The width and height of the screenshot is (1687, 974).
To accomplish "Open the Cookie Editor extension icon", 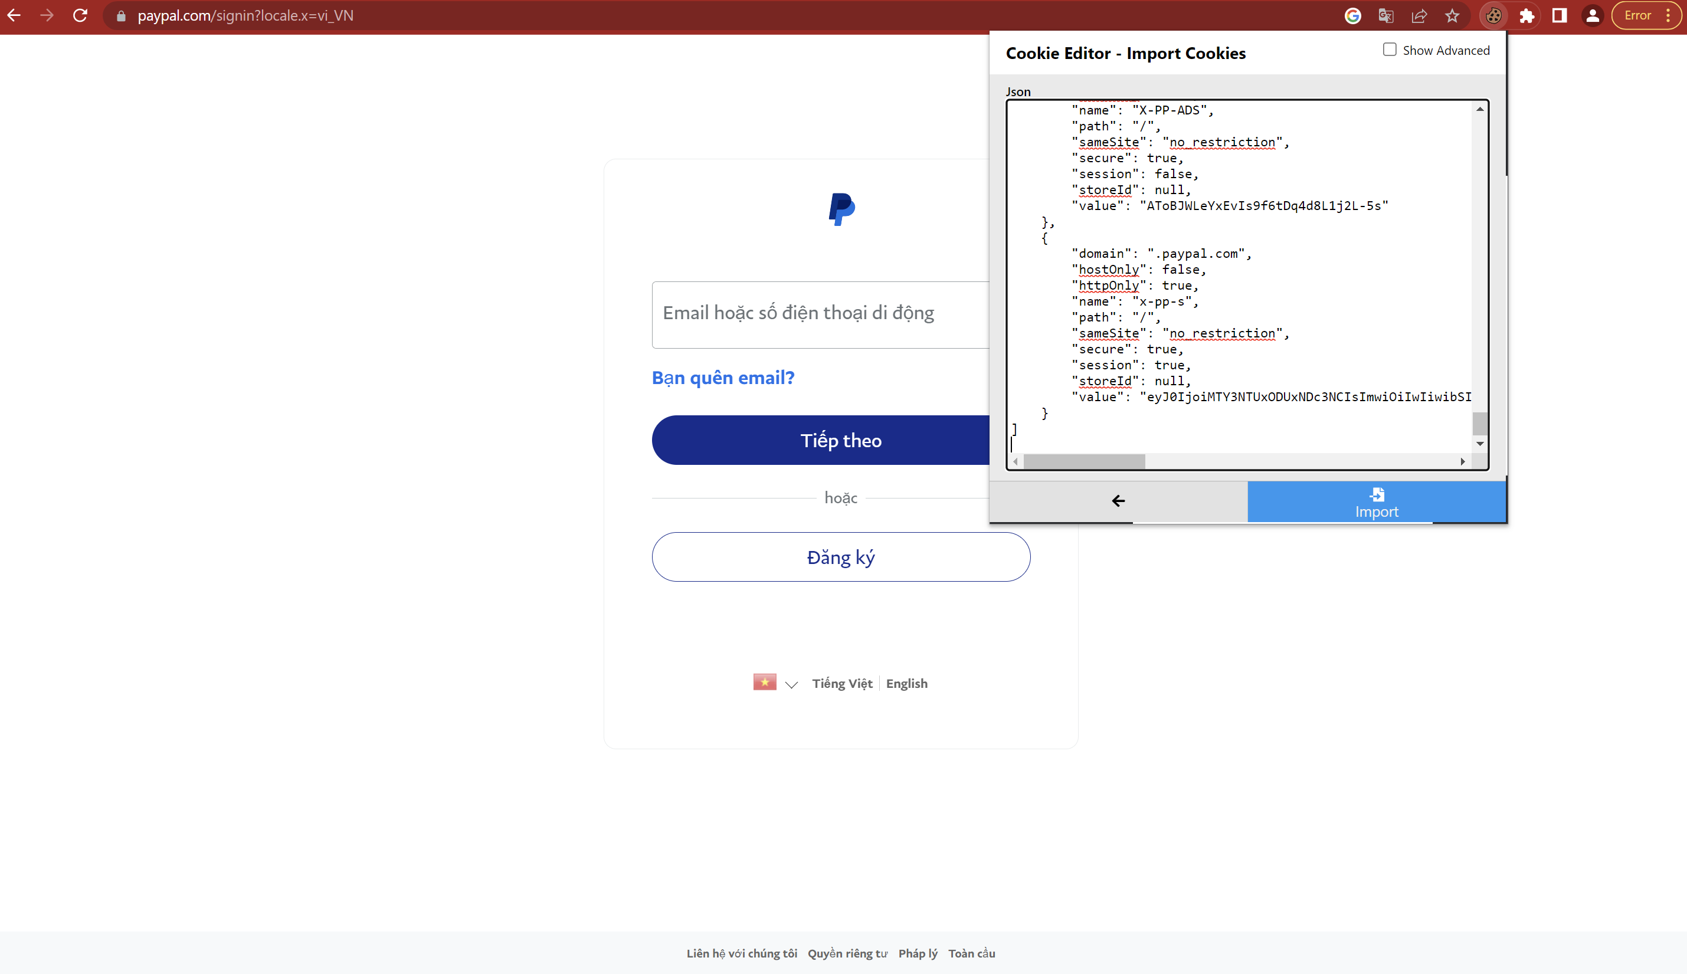I will point(1493,15).
